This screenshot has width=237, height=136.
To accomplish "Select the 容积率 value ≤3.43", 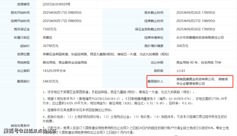I will [181, 71].
